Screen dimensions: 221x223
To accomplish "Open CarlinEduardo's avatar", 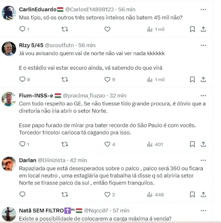I will click(x=9, y=13).
